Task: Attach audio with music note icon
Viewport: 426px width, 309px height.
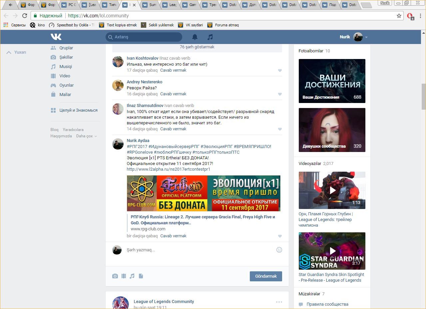Action: pyautogui.click(x=132, y=276)
